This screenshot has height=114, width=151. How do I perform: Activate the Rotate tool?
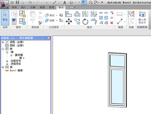[85, 21]
